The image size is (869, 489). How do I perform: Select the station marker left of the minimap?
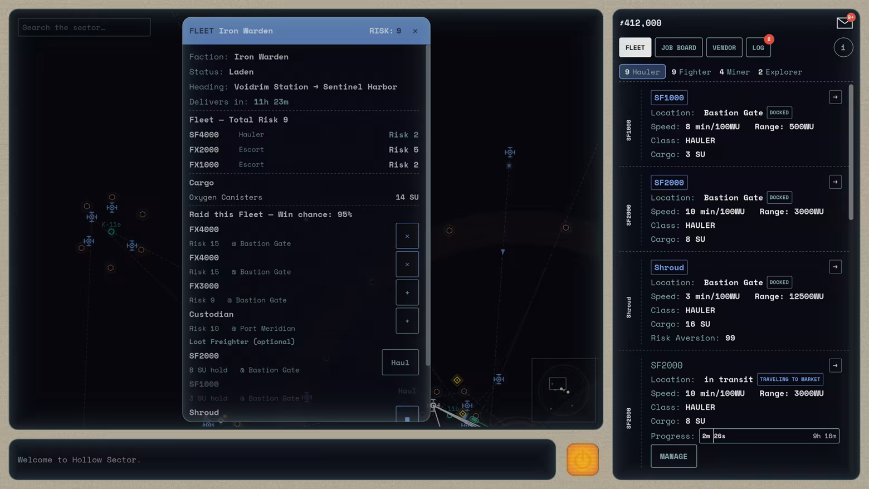499,379
